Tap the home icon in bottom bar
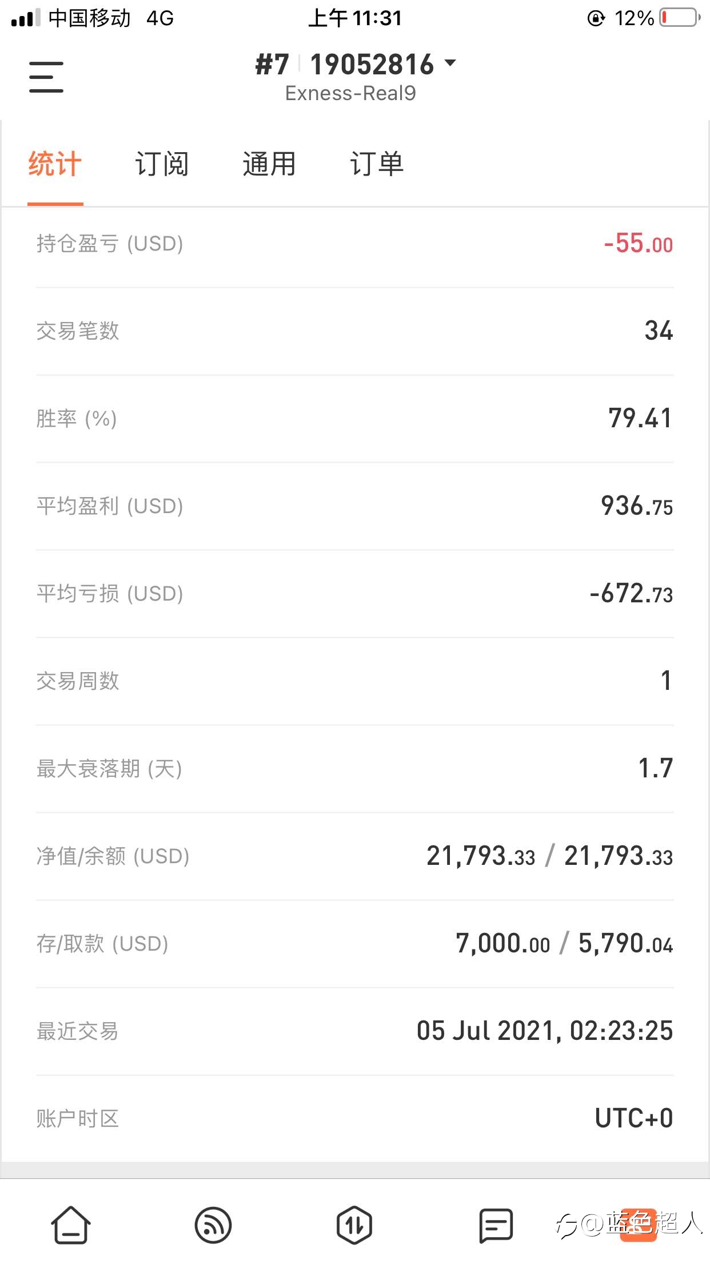This screenshot has width=710, height=1263. [x=71, y=1225]
